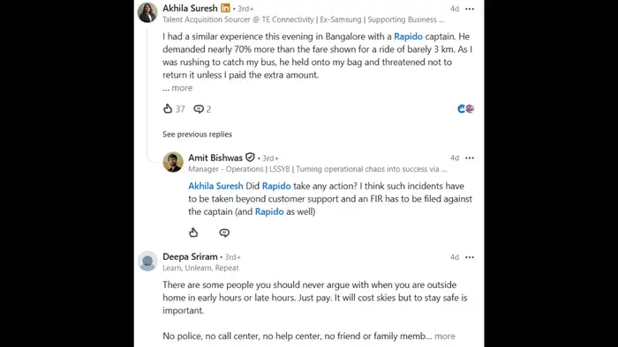Open replies icon on Akhila's comment

coord(199,109)
